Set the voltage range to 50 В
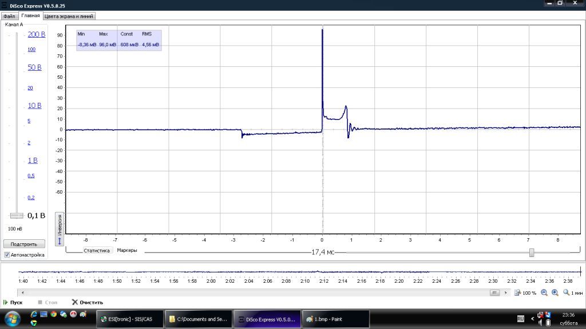Viewport: 586px width, 329px height. coord(35,67)
